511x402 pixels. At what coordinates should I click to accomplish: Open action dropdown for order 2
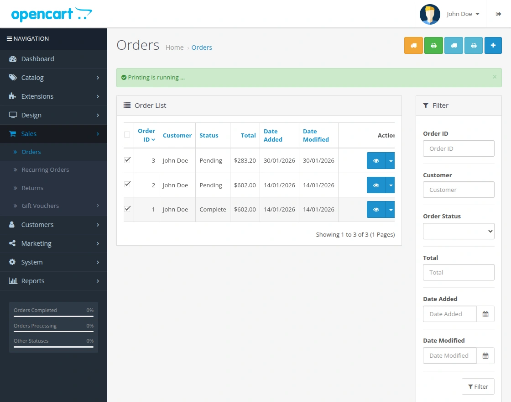390,185
